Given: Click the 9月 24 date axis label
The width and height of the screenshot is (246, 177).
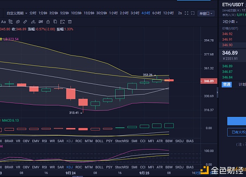Looking at the screenshot, I should tap(71, 173).
